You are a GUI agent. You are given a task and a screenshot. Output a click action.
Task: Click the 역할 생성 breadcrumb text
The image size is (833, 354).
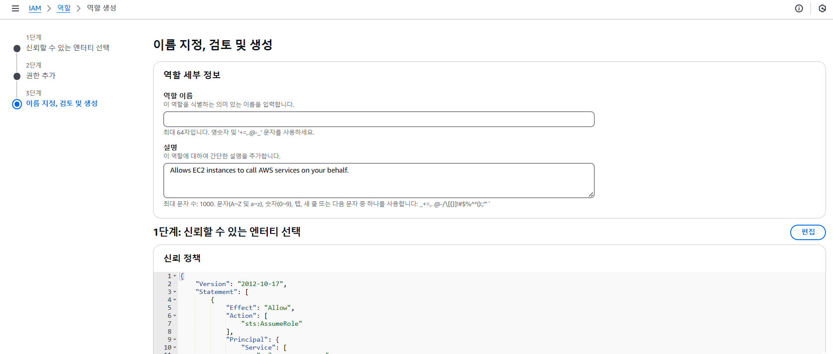(101, 8)
